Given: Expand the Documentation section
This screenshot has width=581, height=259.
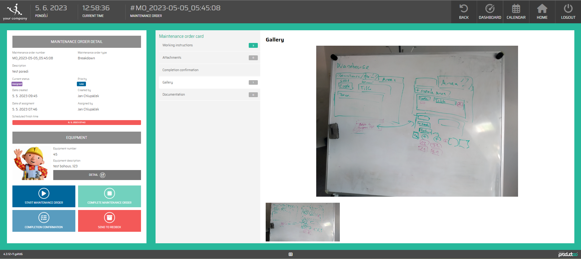Looking at the screenshot, I should click(x=209, y=95).
